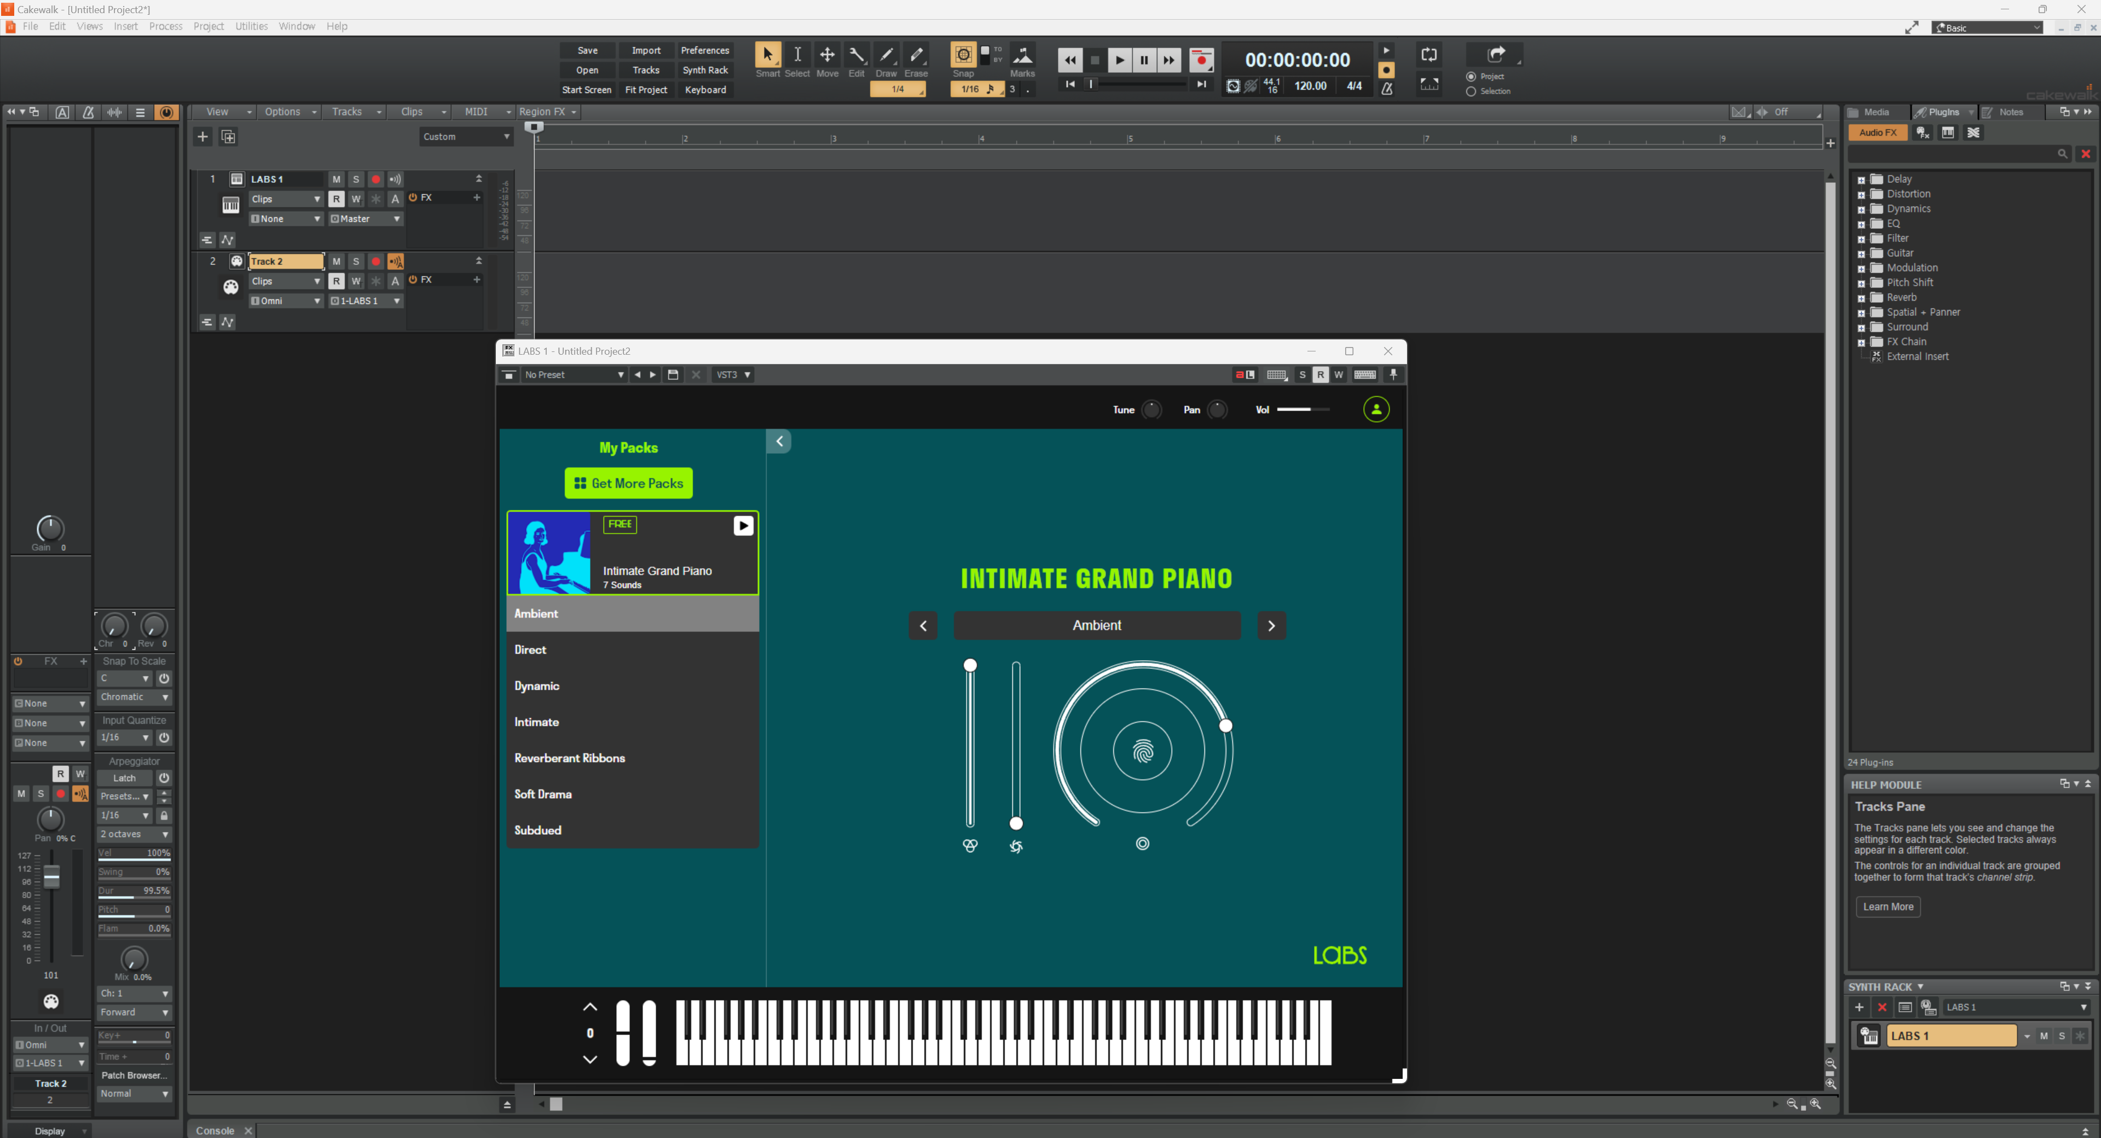Select the Selection export radio button
Viewport: 2101px width, 1138px height.
tap(1471, 91)
